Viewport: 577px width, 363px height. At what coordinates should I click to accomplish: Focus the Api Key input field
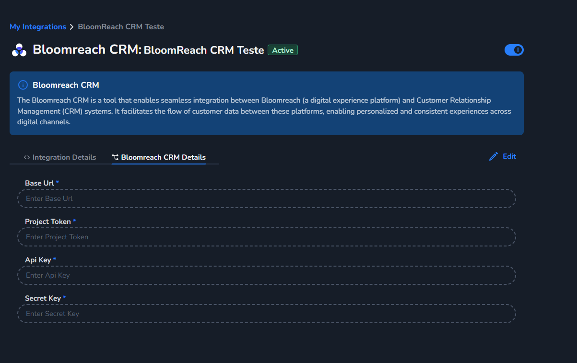pos(267,275)
